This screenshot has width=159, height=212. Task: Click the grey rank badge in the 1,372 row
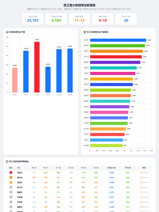[11, 197]
